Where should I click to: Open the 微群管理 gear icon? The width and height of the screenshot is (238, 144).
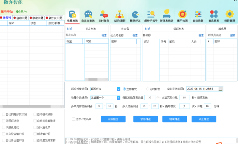click(229, 14)
